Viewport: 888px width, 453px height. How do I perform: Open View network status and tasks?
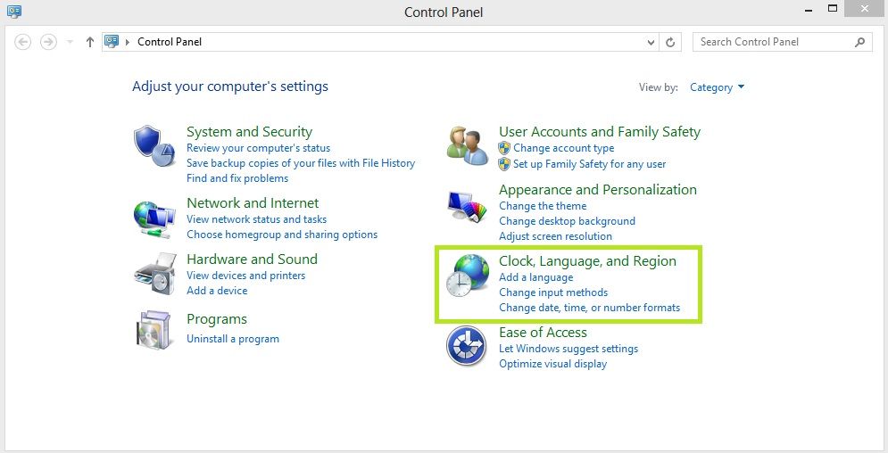pos(256,219)
